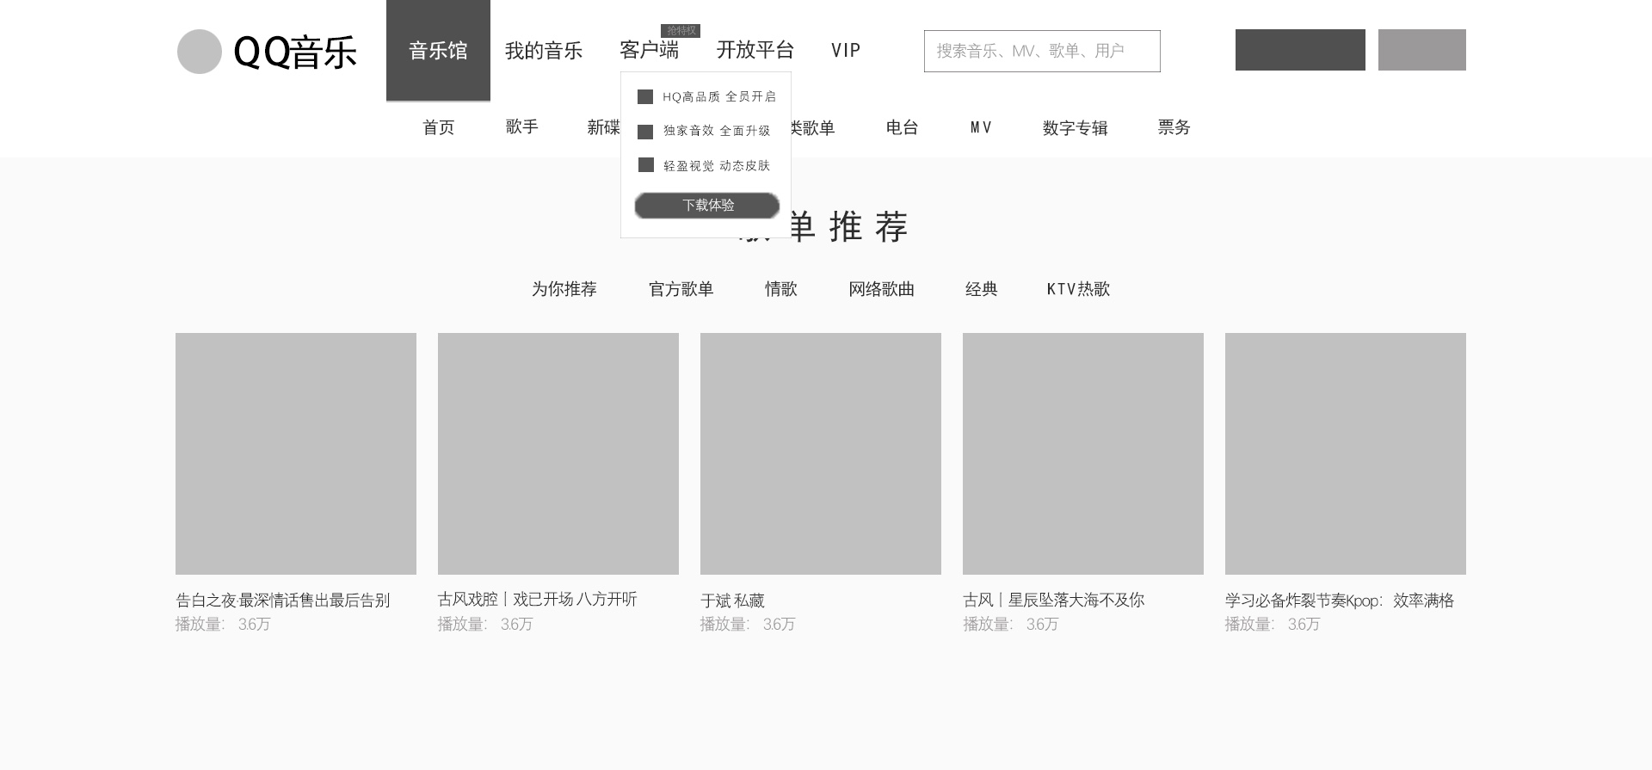
Task: Click title 古风丨星辰坠落大海不及你
Action: (1054, 600)
